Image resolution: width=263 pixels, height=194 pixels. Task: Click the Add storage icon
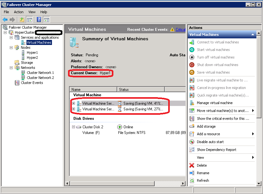[192, 126]
